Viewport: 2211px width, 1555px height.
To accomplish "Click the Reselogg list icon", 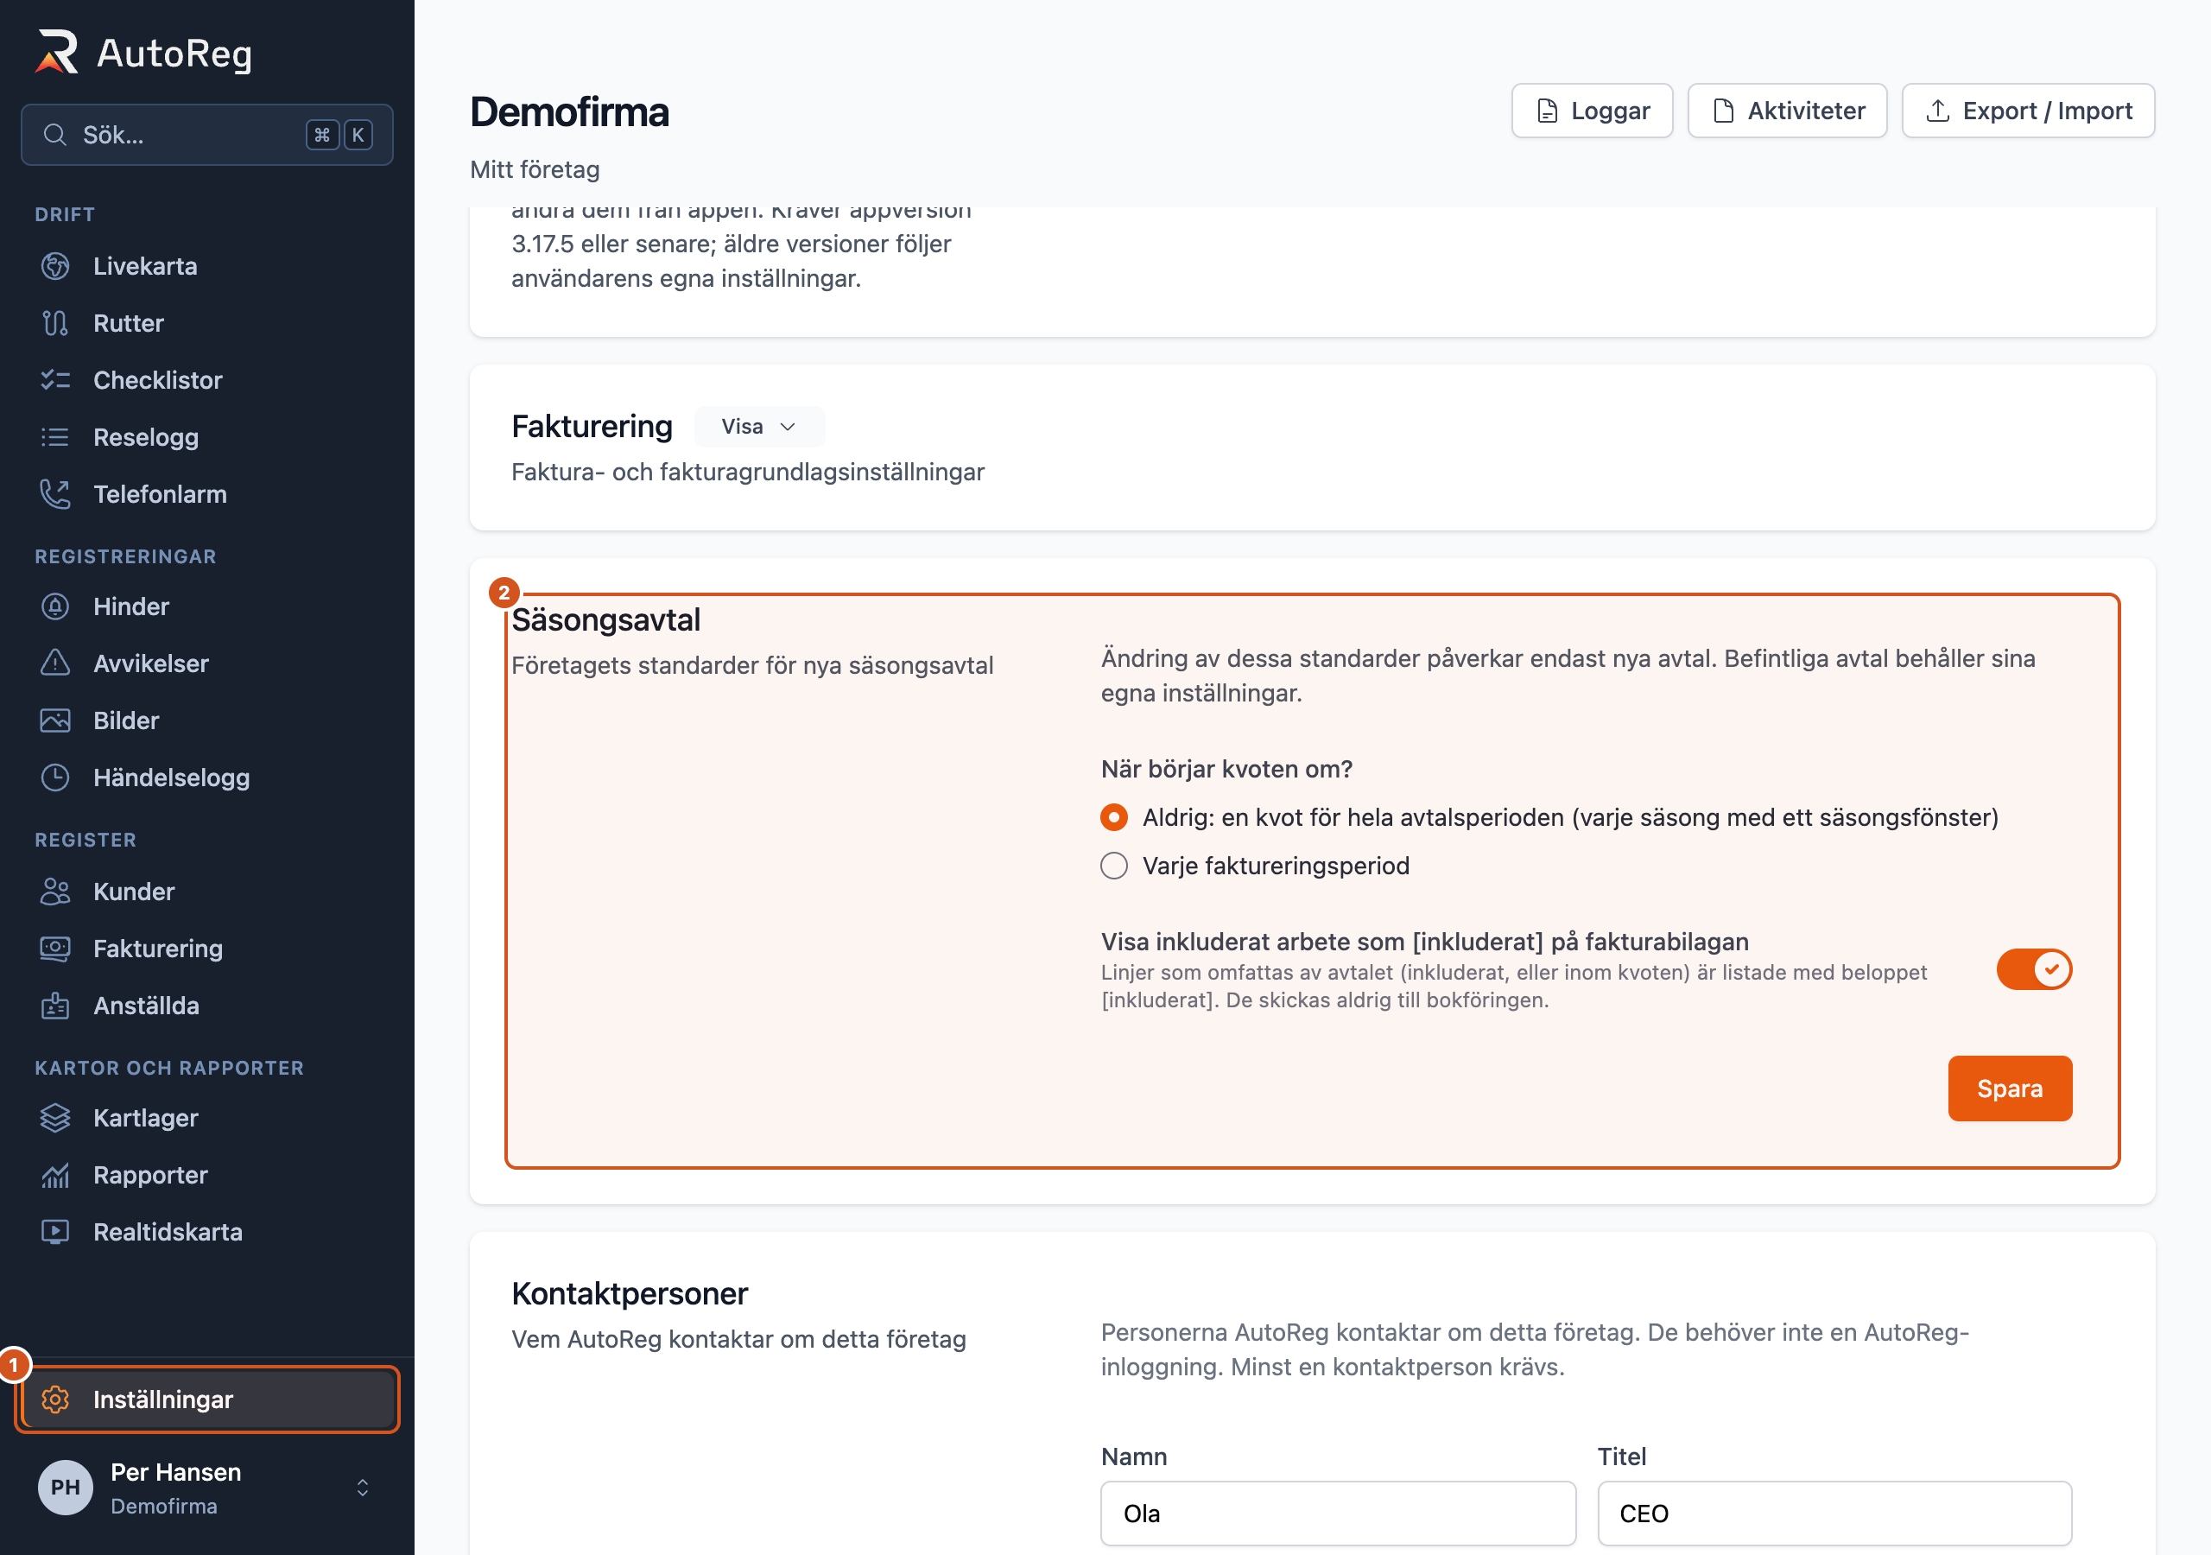I will tap(55, 437).
